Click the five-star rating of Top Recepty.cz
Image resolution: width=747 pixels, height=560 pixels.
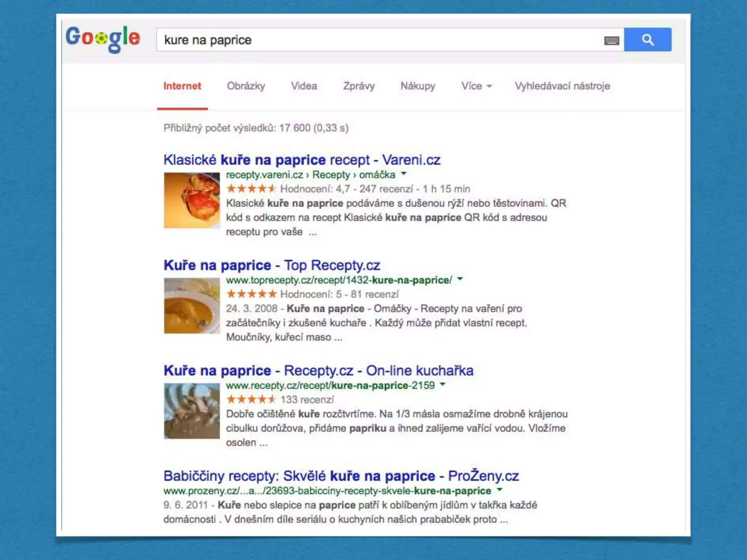251,293
